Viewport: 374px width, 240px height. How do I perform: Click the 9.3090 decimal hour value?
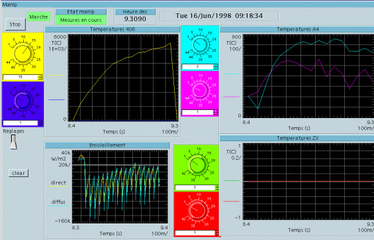click(x=135, y=19)
